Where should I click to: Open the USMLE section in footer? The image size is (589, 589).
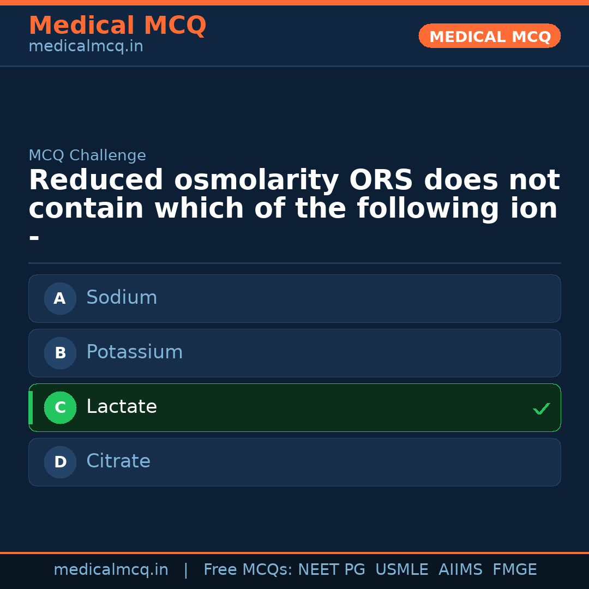(402, 569)
